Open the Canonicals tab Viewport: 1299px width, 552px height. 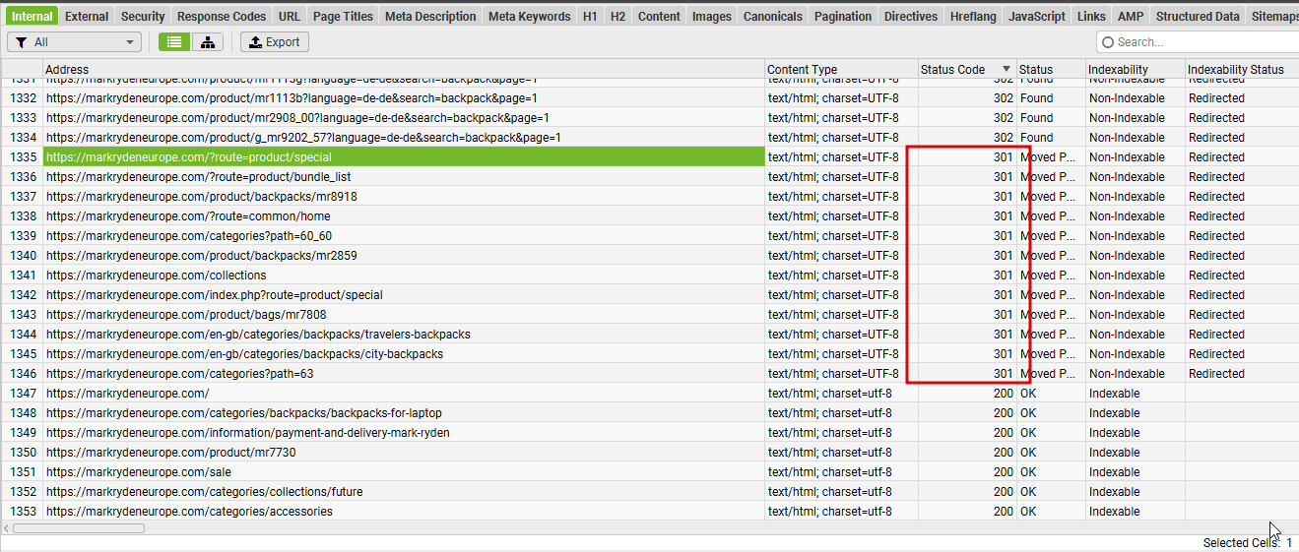[773, 16]
